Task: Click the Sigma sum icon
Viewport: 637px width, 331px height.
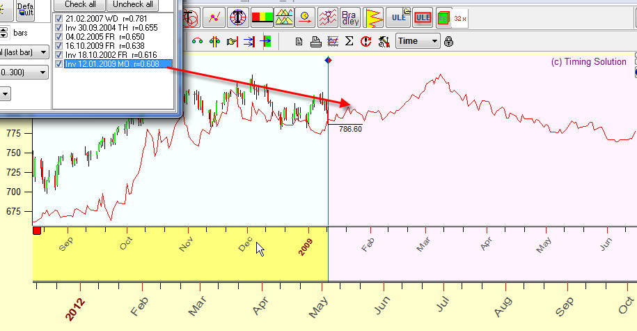Action: coord(349,41)
